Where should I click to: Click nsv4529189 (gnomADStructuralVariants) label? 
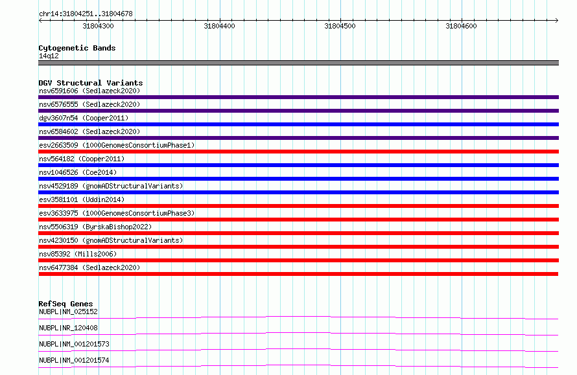click(x=111, y=186)
